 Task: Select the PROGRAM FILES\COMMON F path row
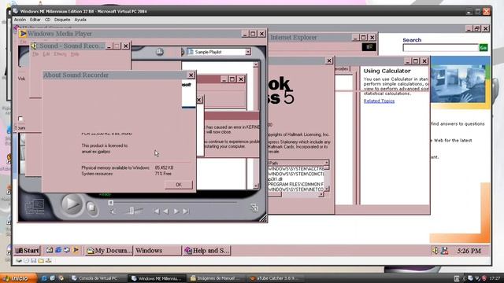[x=296, y=184]
